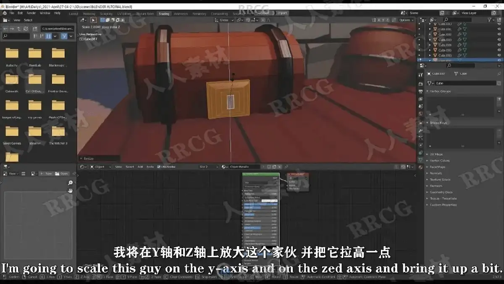Open the Slot 2 material slot dropdown
Screen dimensions: 504x284
208,167
